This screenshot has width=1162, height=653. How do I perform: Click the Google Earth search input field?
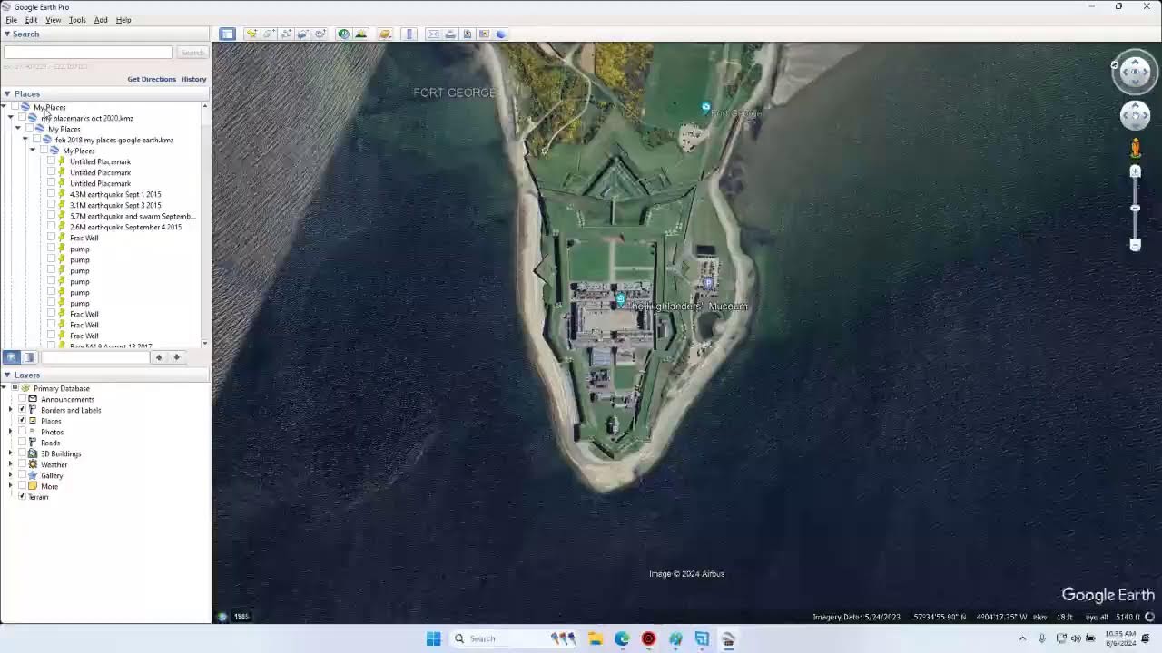pos(88,53)
